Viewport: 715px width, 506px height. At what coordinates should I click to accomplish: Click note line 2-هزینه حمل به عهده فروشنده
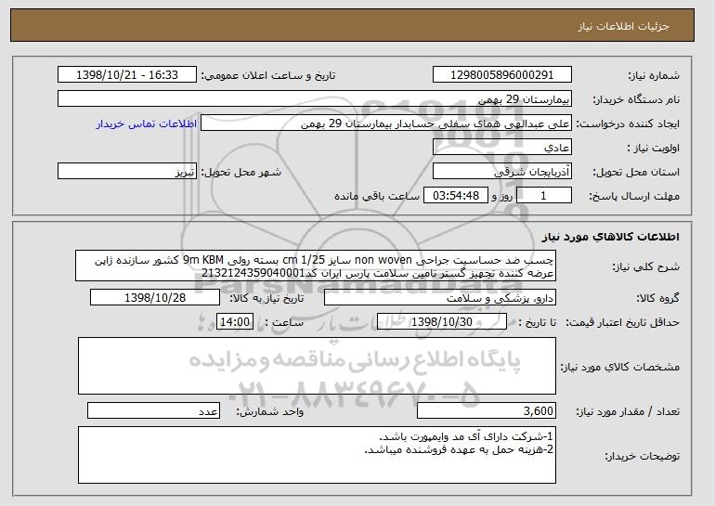(459, 449)
